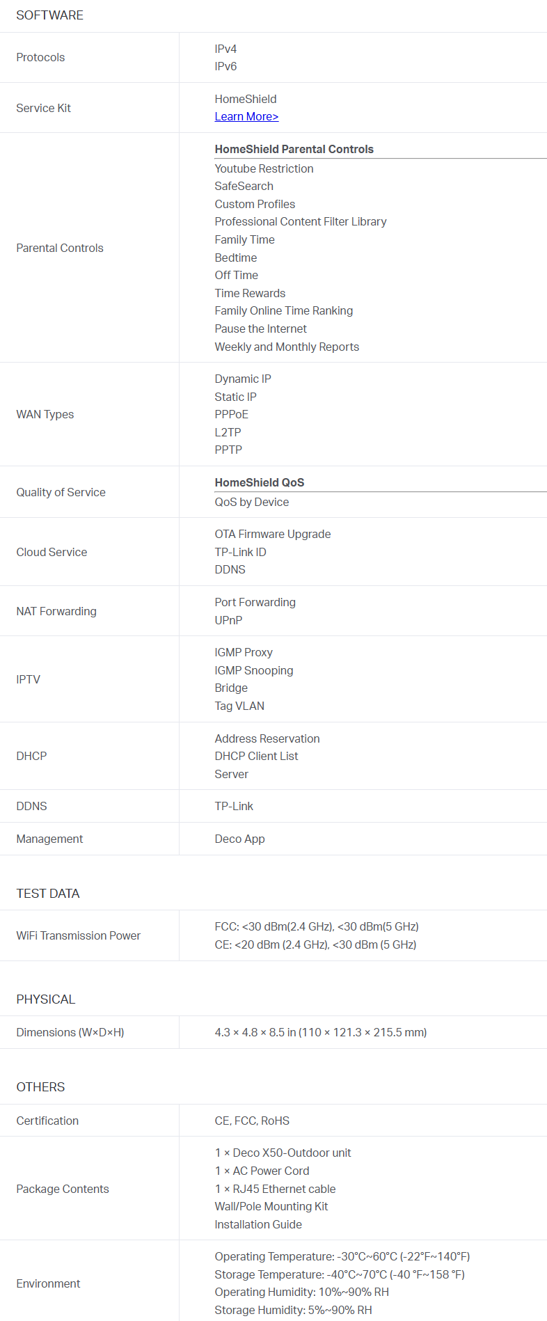Click the IGMP Snooping entry
The height and width of the screenshot is (1321, 547).
point(254,670)
